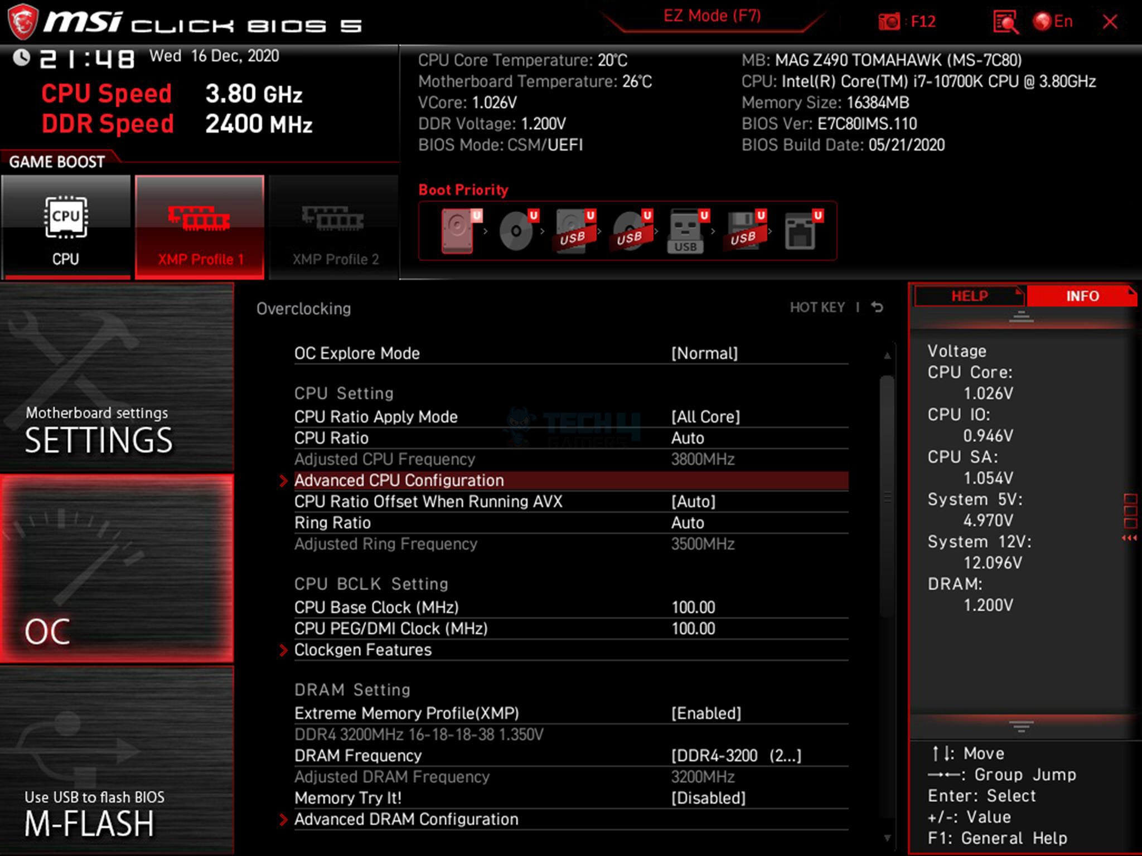Select the USB floppy boot device icon
Viewport: 1142px width, 856px height.
(x=746, y=231)
